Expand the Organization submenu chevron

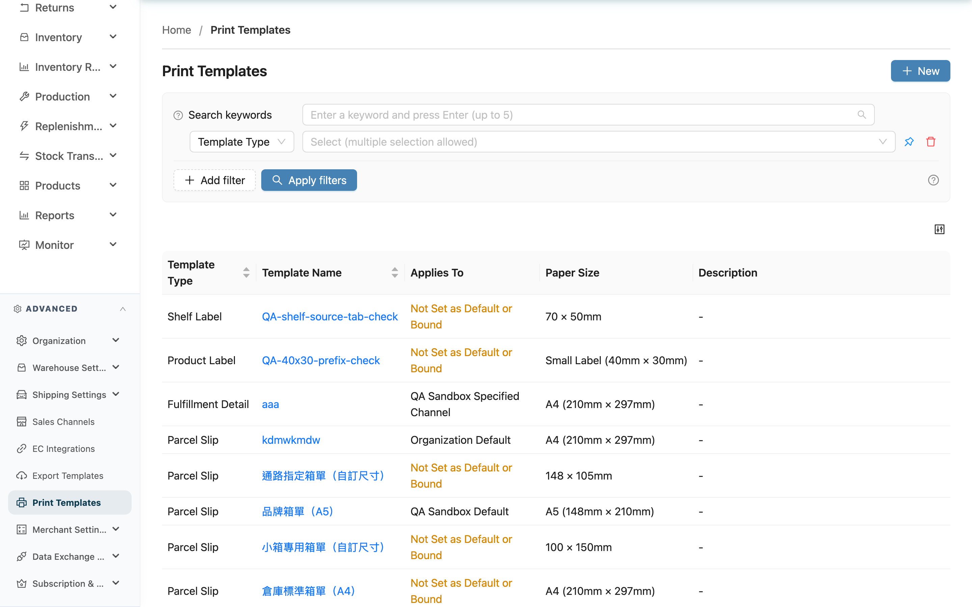coord(116,341)
